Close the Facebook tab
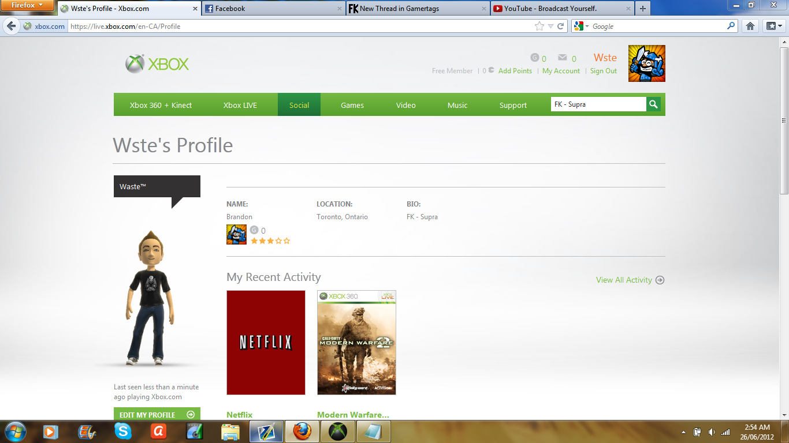Image resolution: width=789 pixels, height=443 pixels. (x=338, y=9)
